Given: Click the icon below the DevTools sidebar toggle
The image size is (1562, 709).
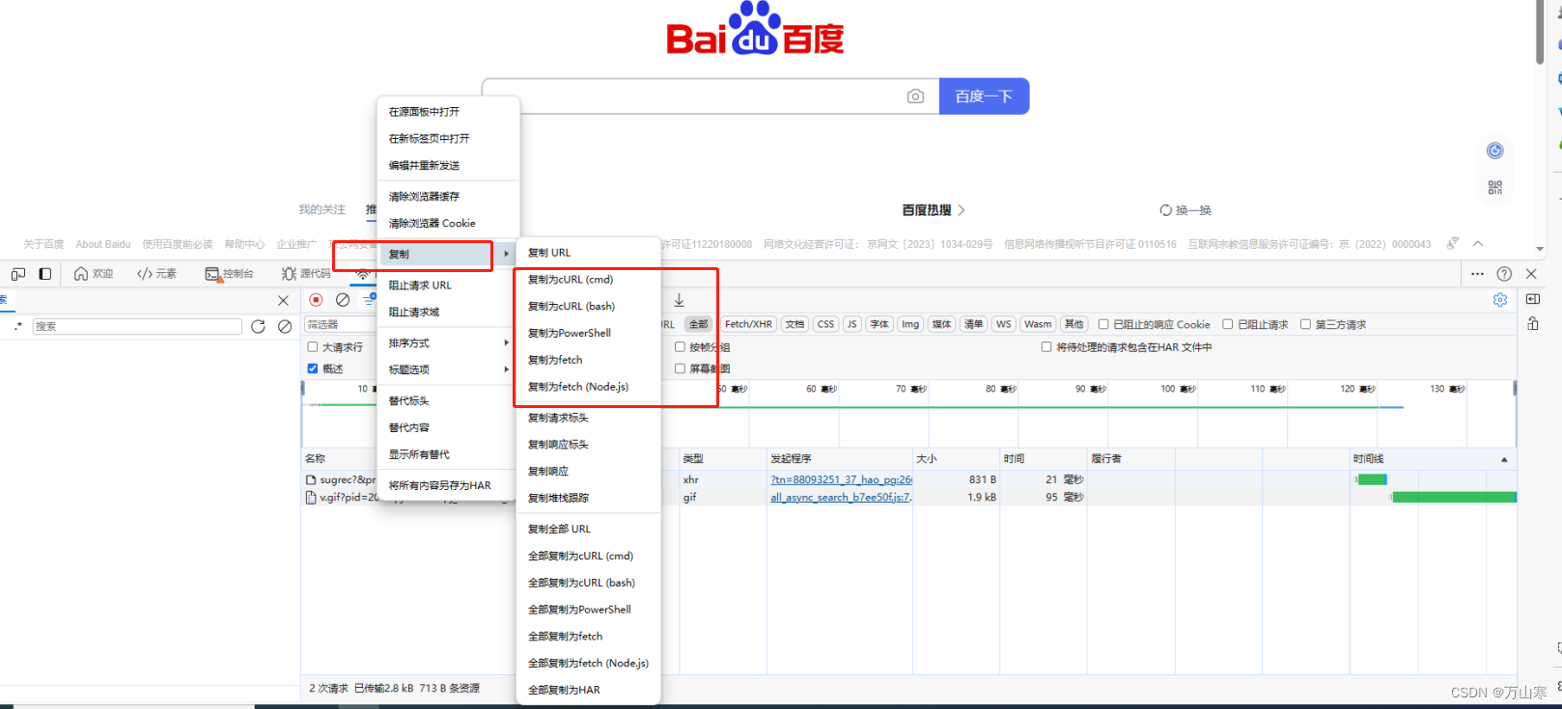Looking at the screenshot, I should pyautogui.click(x=1533, y=324).
